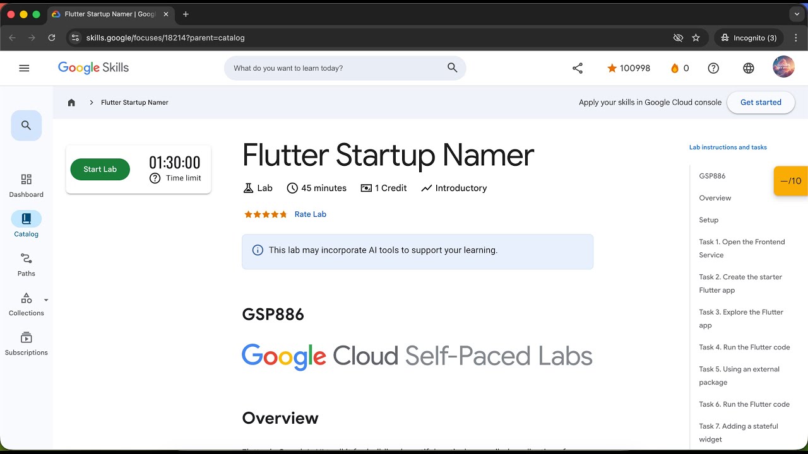Go to Task 5. Using an external package
The width and height of the screenshot is (808, 454).
point(739,376)
